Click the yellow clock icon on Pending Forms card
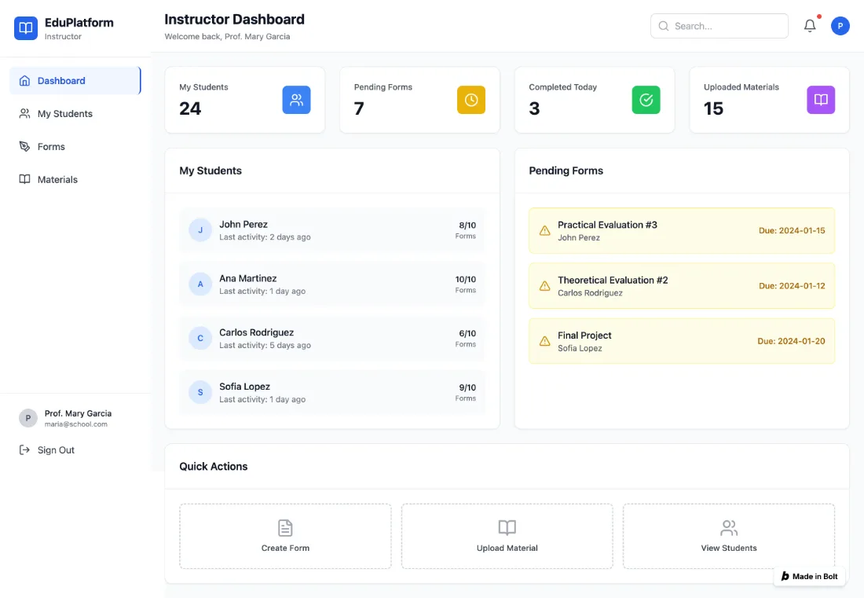This screenshot has height=598, width=864. point(471,100)
